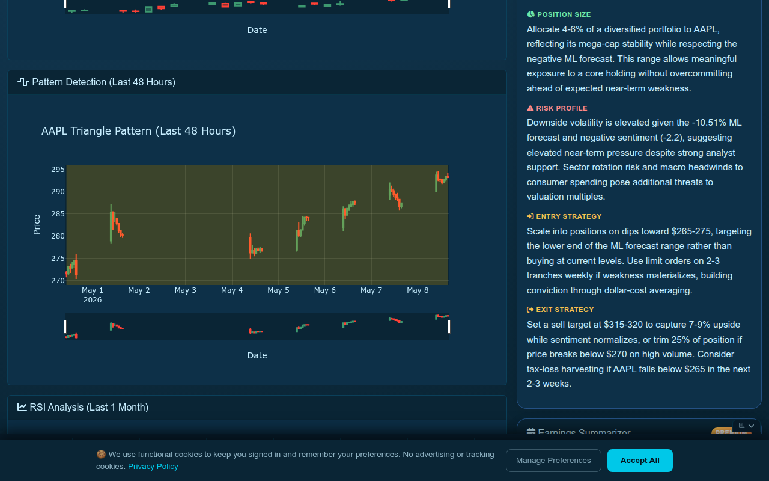Click the Earnings Summarizer calendar icon
This screenshot has width=769, height=481.
pyautogui.click(x=531, y=432)
